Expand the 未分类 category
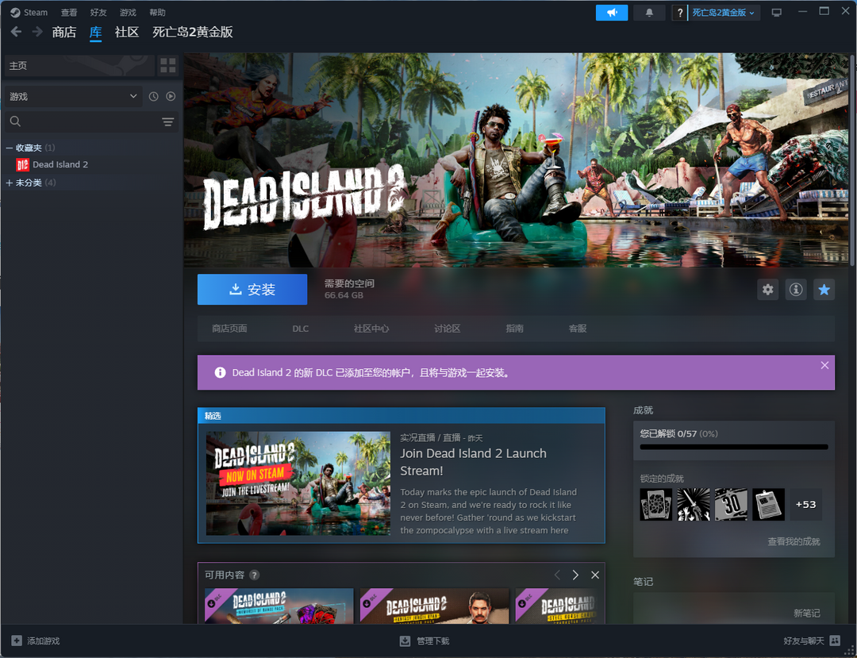The image size is (857, 658). [10, 183]
